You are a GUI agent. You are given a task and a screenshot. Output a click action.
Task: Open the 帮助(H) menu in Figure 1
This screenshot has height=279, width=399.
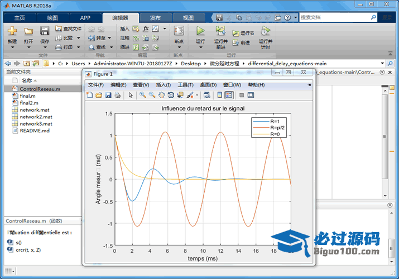point(256,85)
